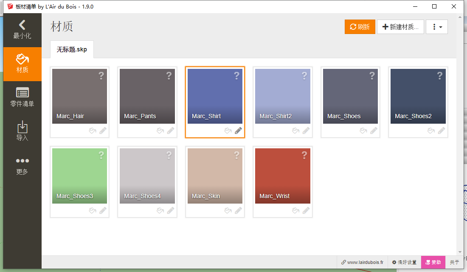Select the Marc_Pants color swatch

(147, 96)
